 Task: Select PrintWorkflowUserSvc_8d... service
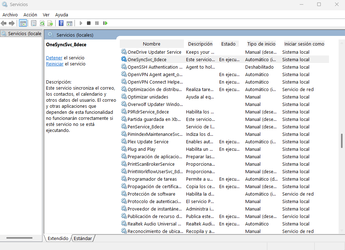coord(225,171)
